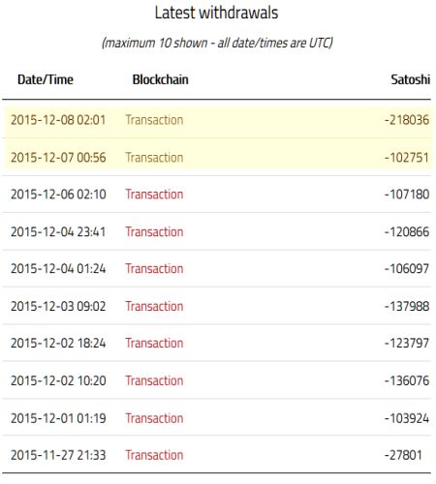This screenshot has width=436, height=484.
Task: Open the Transaction link for 2015-12-04 01:24
Action: pos(154,268)
